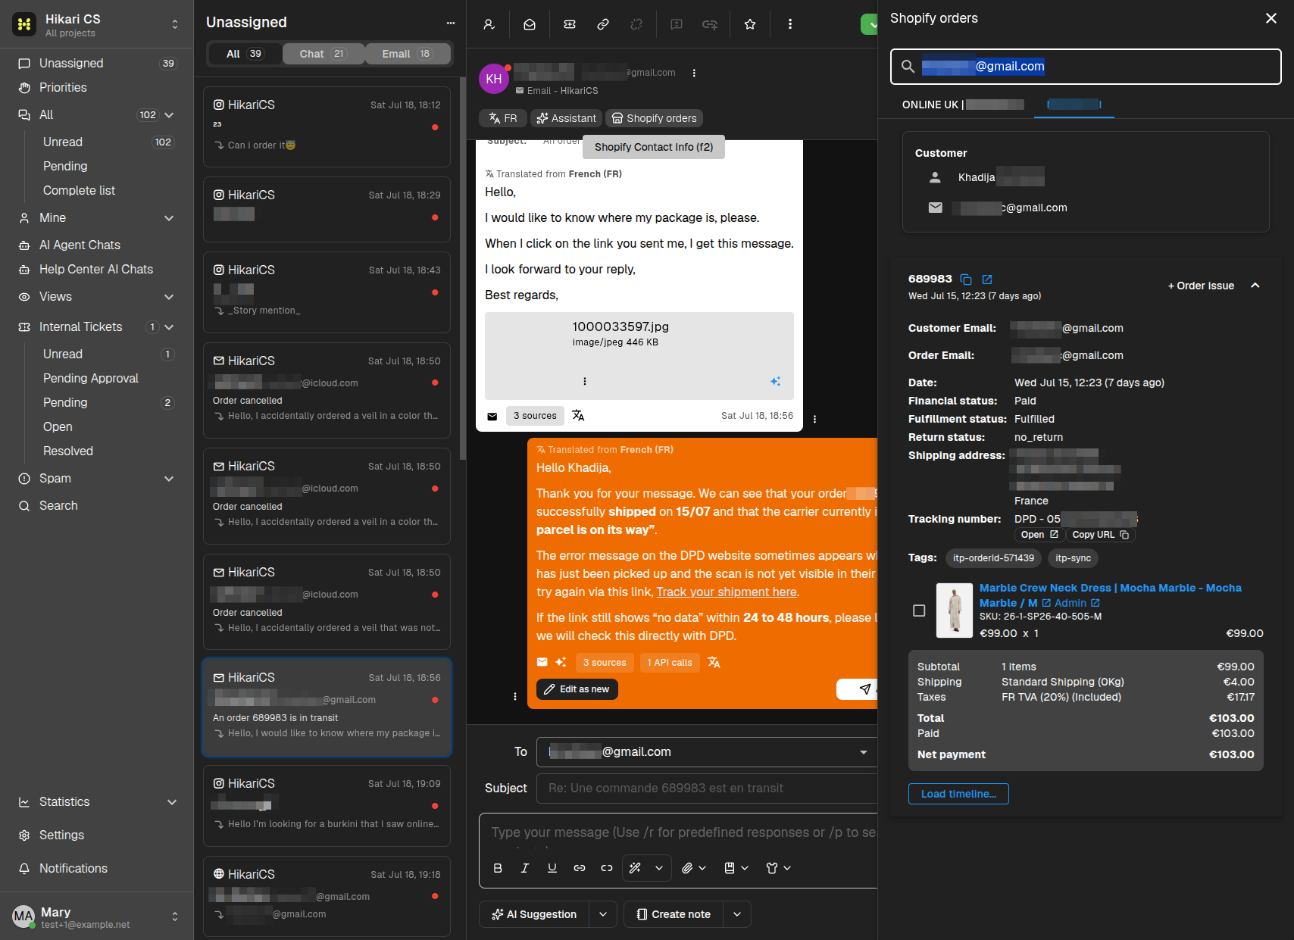Expand the Views section chevron

coord(169,297)
